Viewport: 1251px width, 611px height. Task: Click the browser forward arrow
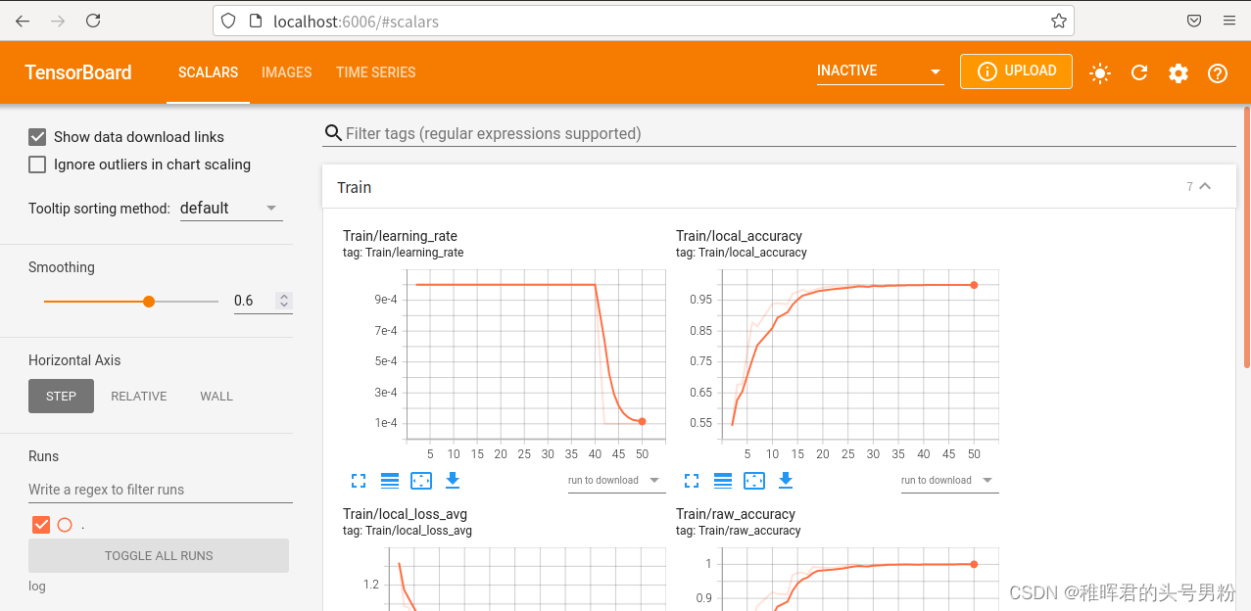point(58,21)
